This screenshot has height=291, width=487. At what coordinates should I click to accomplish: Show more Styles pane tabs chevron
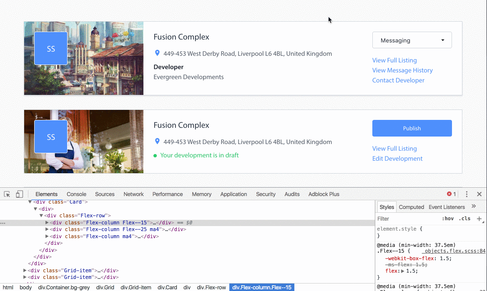click(474, 206)
